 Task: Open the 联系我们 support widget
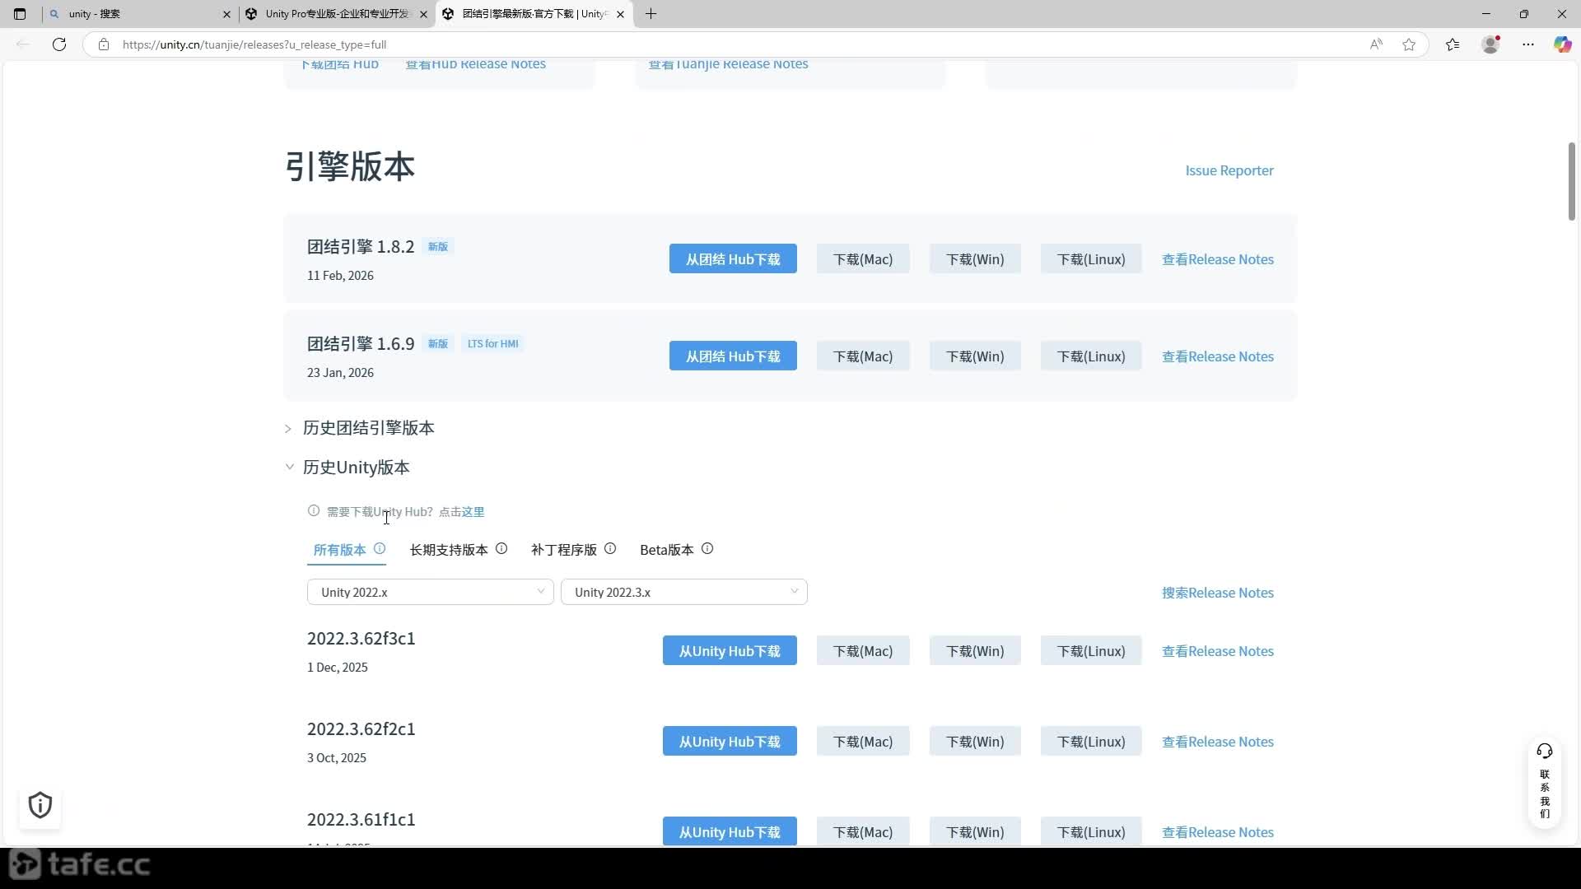pos(1545,783)
